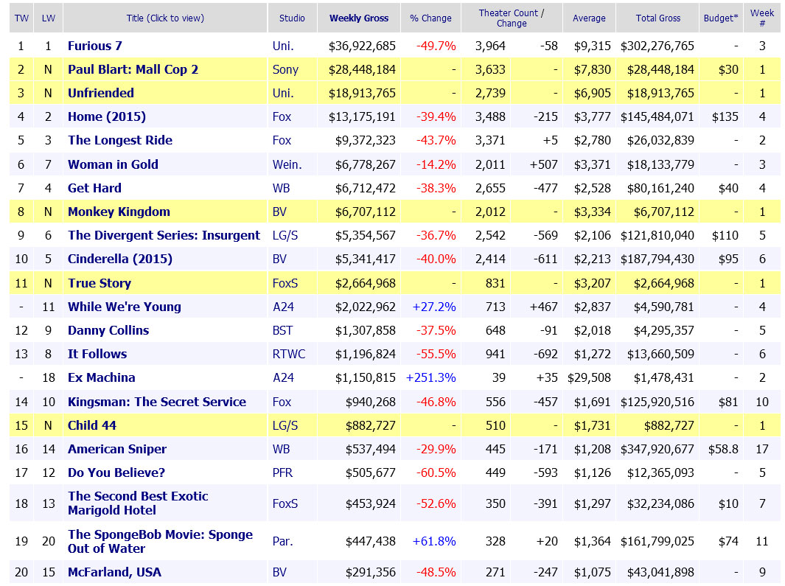Open The Divergent Series: Insurgent link
This screenshot has height=586, width=785.
pyautogui.click(x=164, y=235)
